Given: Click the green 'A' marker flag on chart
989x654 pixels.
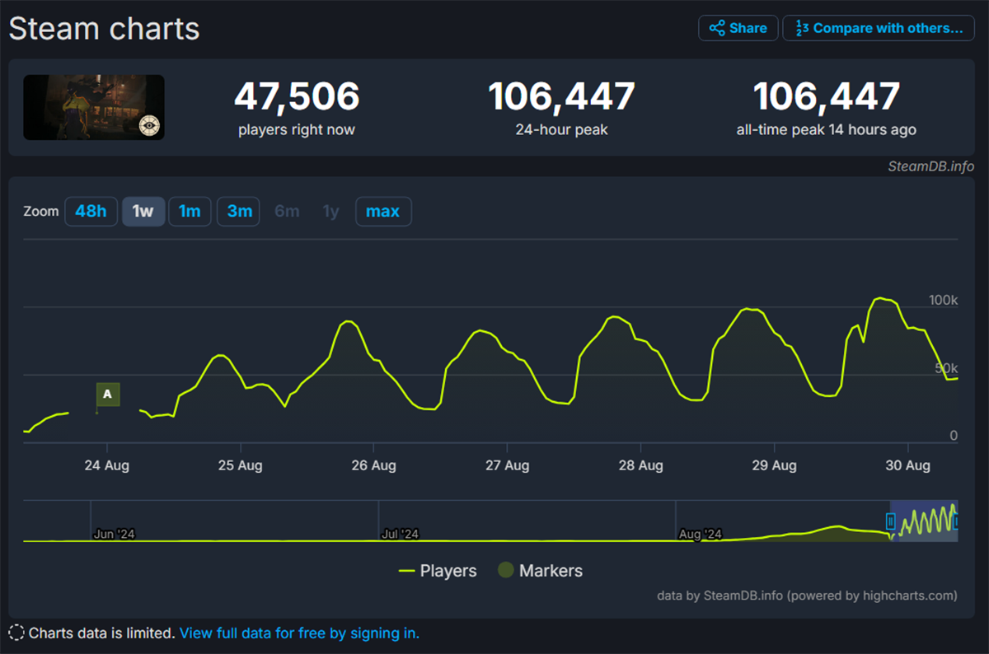Looking at the screenshot, I should point(107,394).
